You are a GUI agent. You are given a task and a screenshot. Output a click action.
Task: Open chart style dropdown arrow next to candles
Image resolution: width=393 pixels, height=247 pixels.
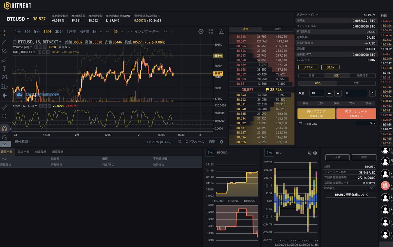[x=122, y=31]
